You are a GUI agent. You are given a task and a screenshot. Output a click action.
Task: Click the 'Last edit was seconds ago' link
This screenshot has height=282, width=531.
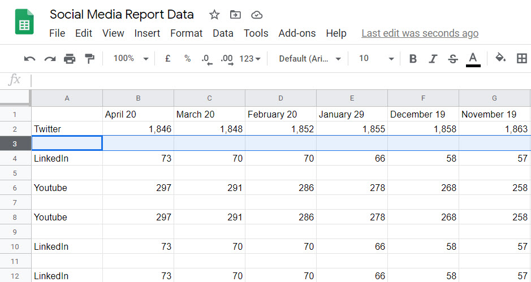420,33
